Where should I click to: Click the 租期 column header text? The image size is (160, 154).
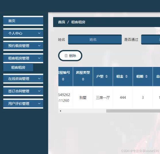coord(140,76)
